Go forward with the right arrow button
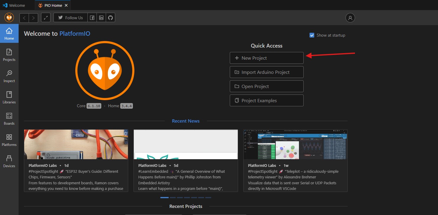This screenshot has height=215, width=438. click(x=33, y=18)
